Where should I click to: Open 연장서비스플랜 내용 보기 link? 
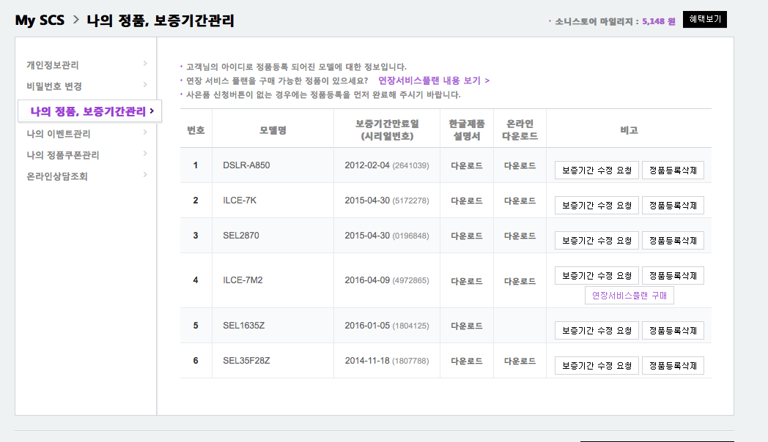coord(433,80)
